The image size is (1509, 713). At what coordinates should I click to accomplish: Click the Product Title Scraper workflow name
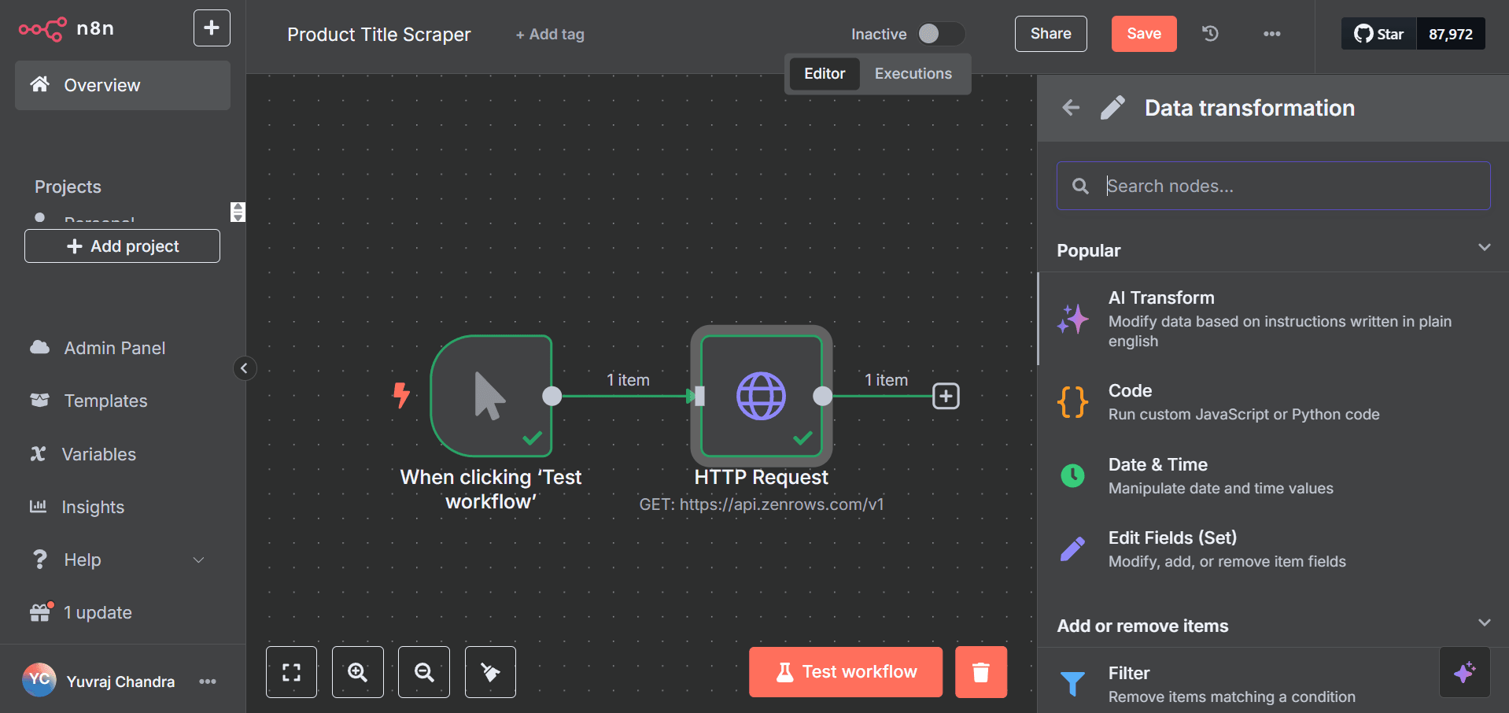[378, 35]
